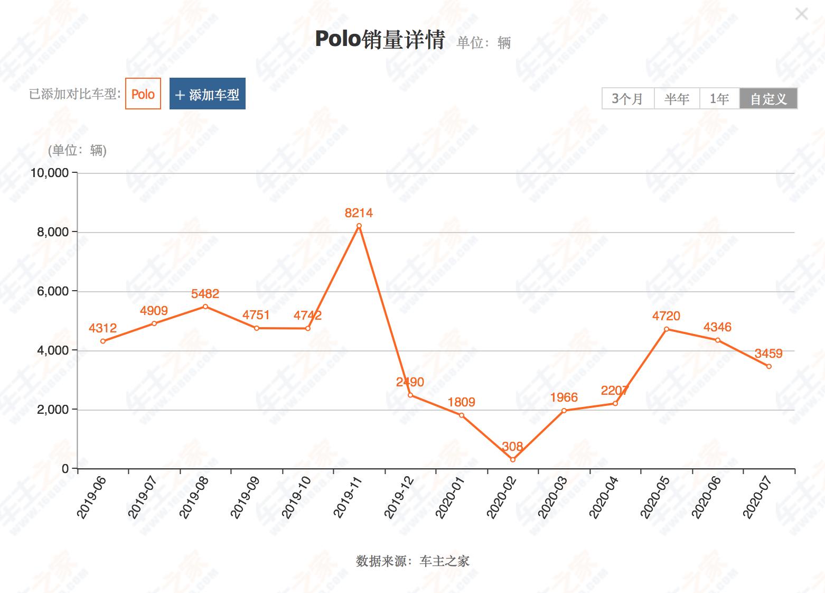
Task: Close the Polo sales detail dialog
Action: click(801, 14)
